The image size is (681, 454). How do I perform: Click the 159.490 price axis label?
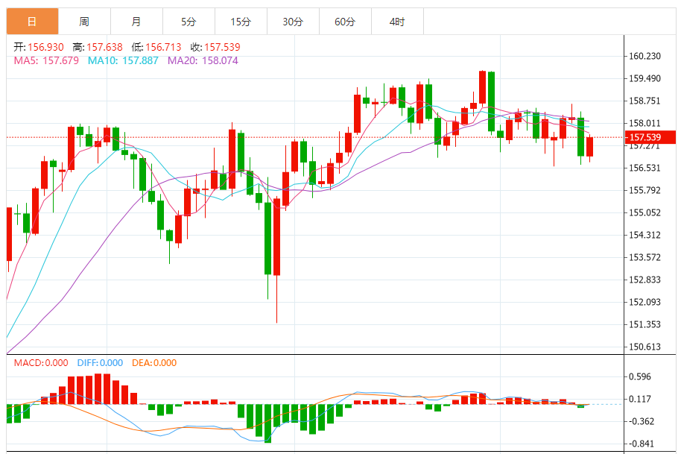coord(645,78)
